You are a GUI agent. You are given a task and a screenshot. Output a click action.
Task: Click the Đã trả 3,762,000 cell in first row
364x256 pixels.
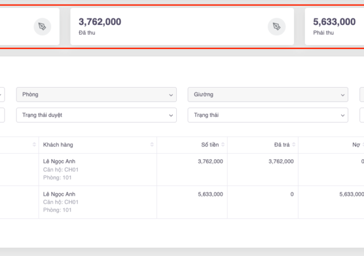click(x=280, y=162)
